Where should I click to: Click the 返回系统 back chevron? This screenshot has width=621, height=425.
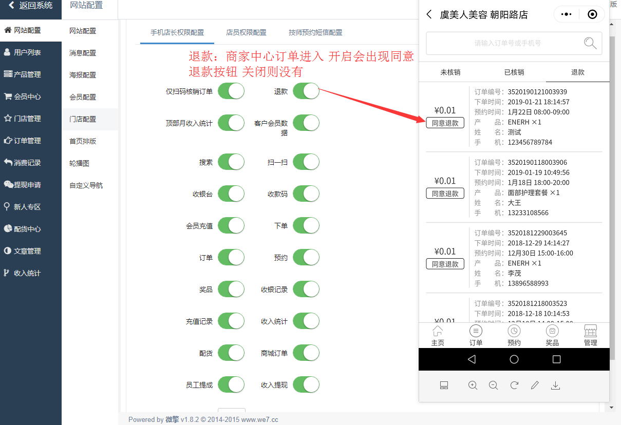point(11,6)
